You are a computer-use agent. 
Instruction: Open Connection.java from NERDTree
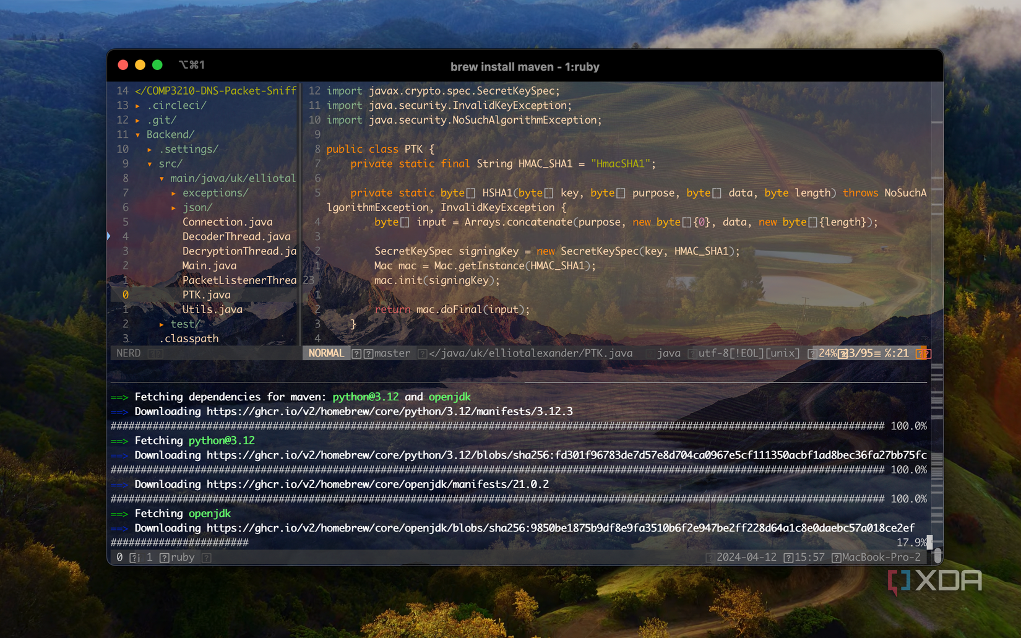coord(226,222)
